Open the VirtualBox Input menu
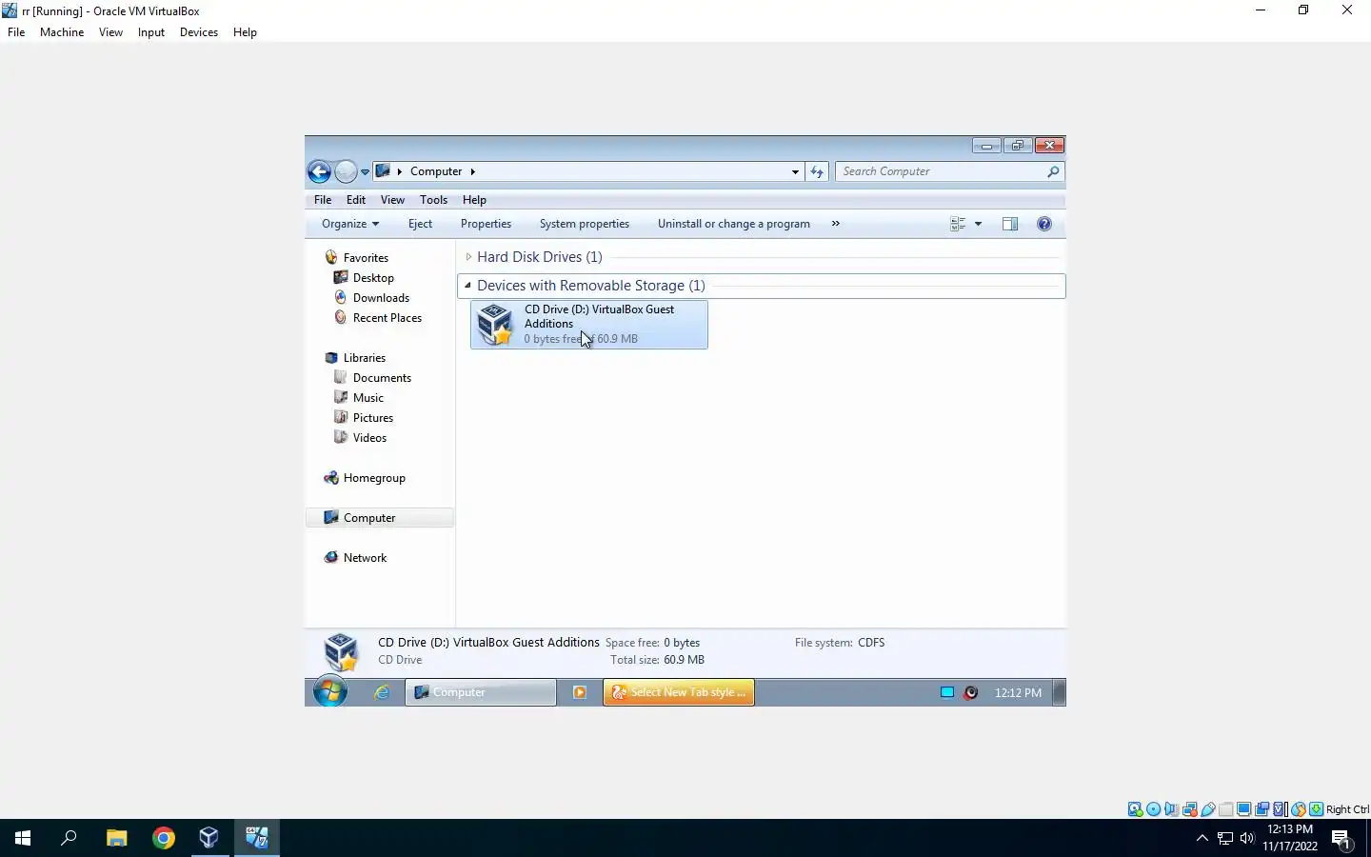The image size is (1371, 857). click(x=151, y=32)
